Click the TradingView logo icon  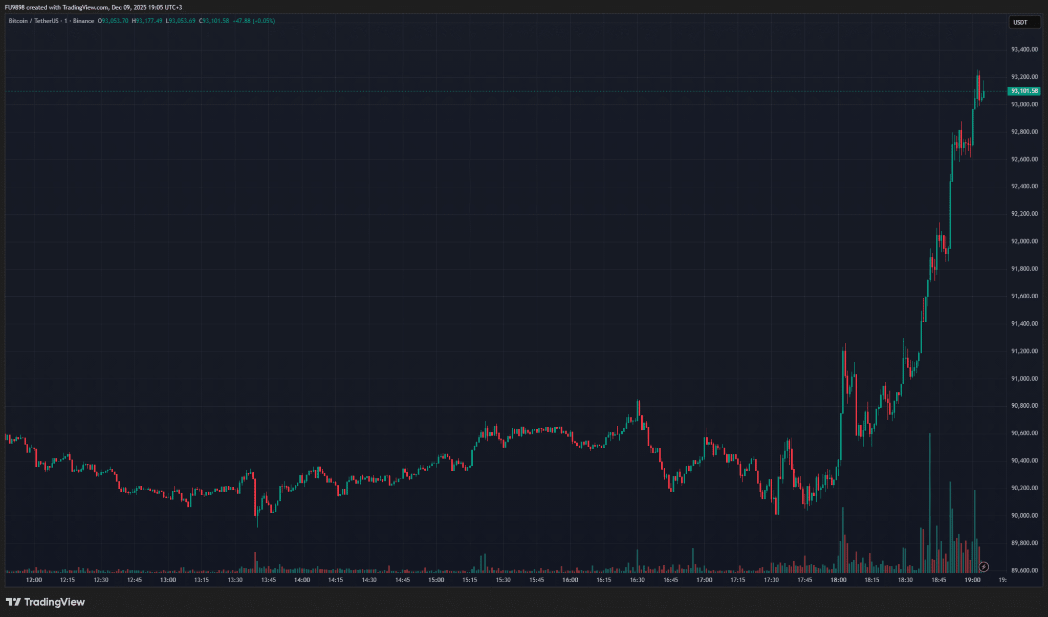pyautogui.click(x=13, y=602)
